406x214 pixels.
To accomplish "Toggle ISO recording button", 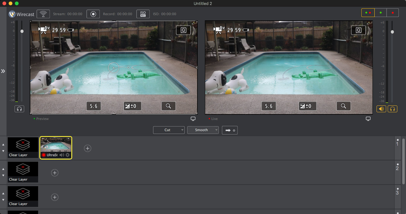I will [143, 14].
